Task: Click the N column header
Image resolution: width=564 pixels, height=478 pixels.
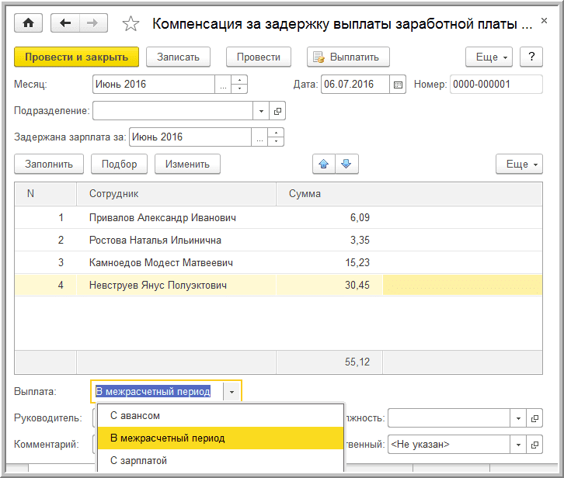Action: pos(45,194)
